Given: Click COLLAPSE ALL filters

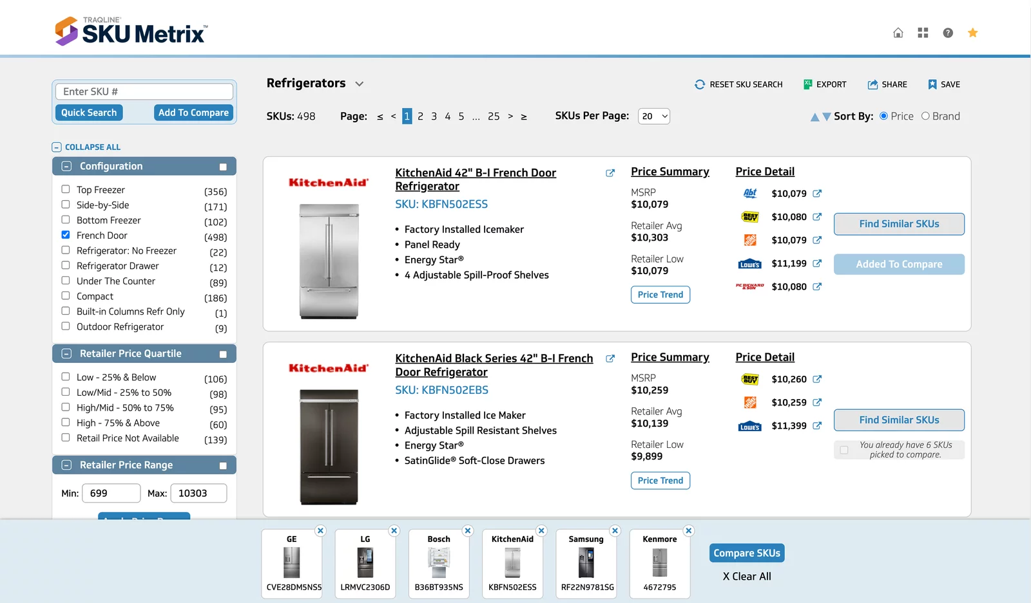Looking at the screenshot, I should (x=86, y=147).
